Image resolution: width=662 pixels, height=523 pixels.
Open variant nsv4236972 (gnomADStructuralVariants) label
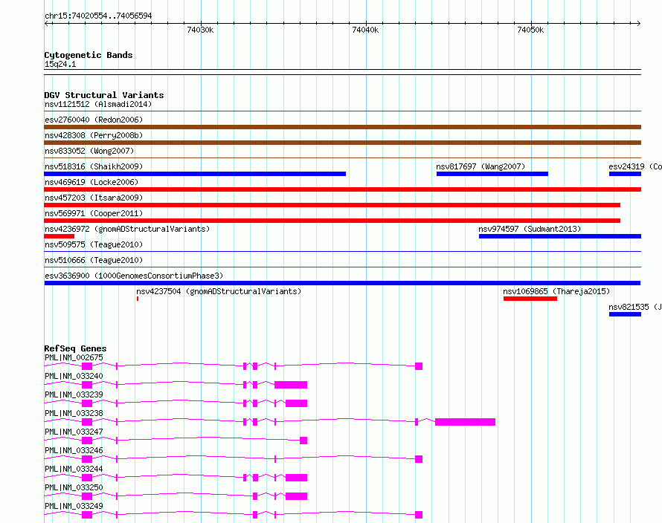point(127,229)
